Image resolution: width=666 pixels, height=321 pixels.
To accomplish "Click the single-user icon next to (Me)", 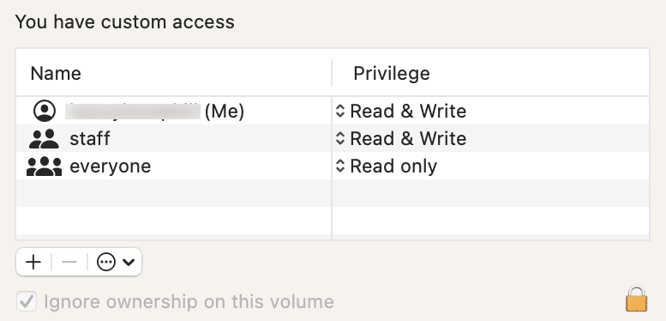I will click(x=45, y=111).
